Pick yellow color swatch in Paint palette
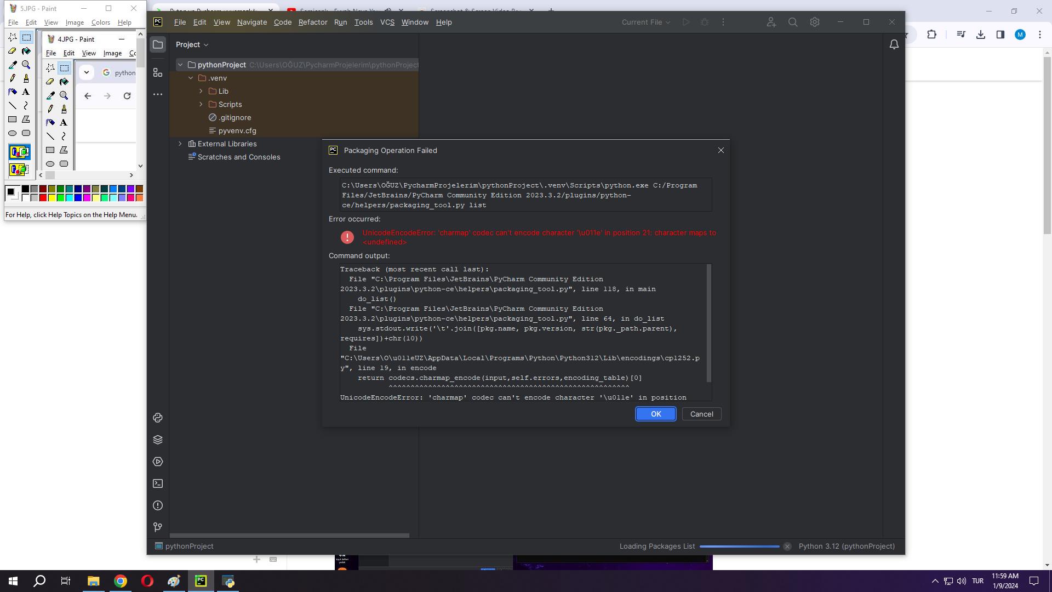Viewport: 1052px width, 592px height. 52,198
